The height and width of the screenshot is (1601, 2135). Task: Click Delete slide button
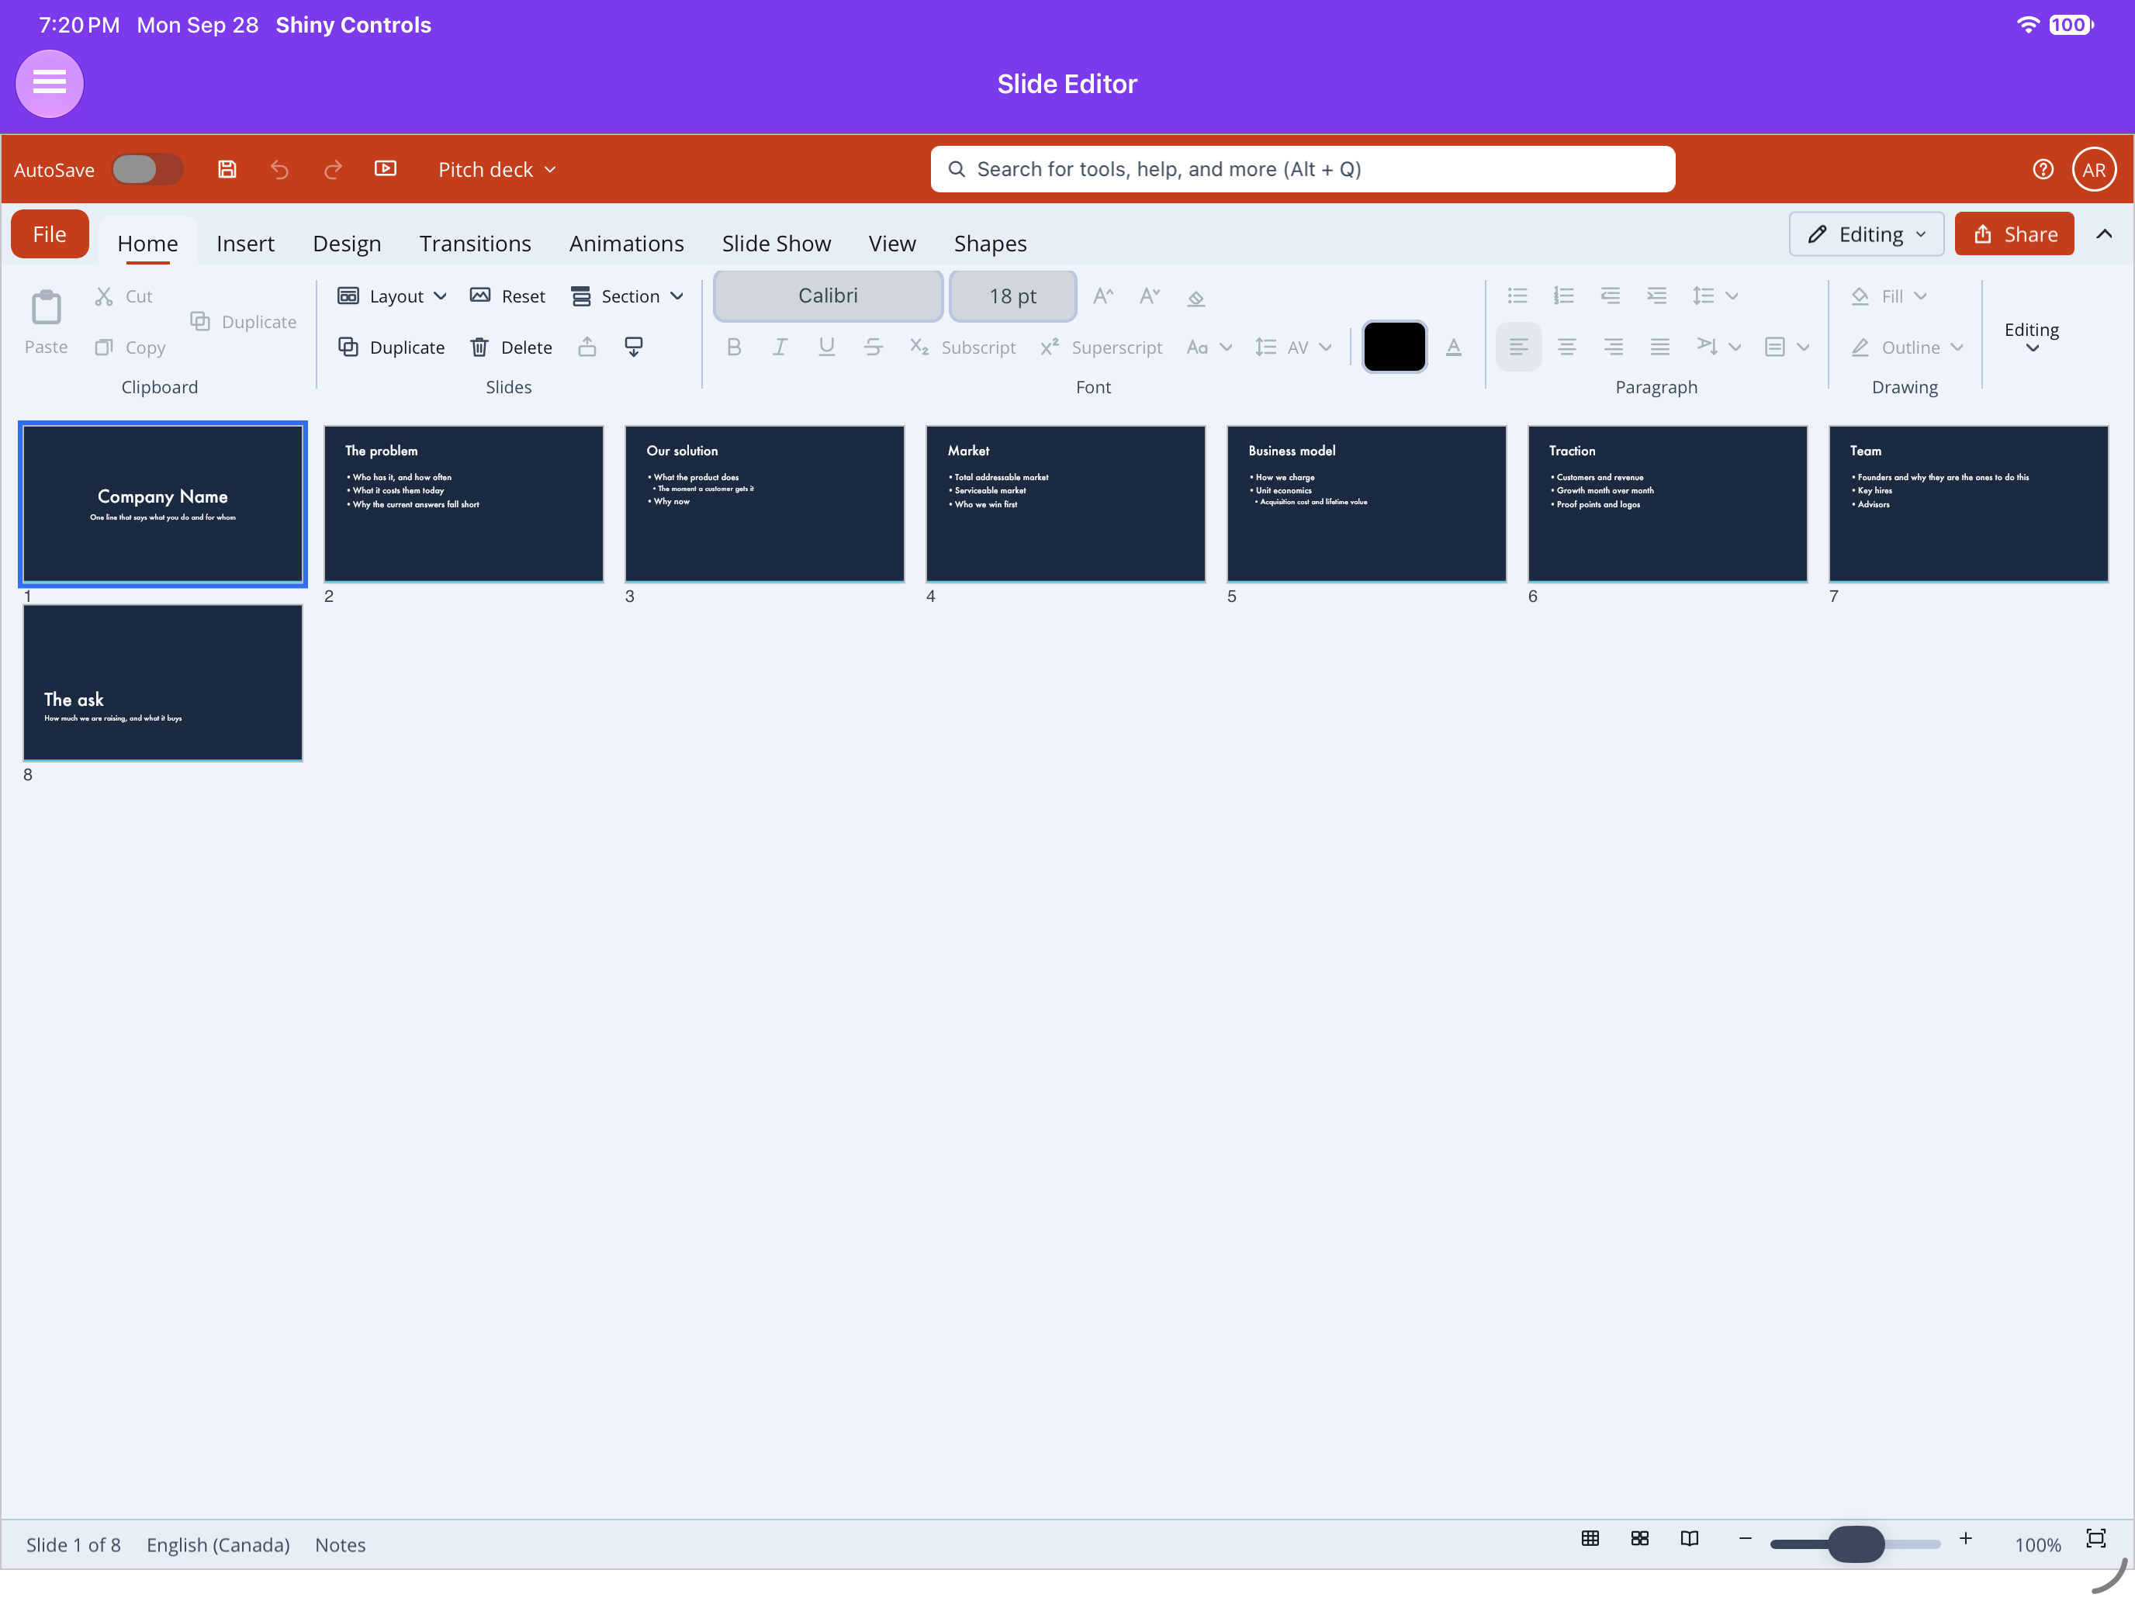pyautogui.click(x=510, y=347)
